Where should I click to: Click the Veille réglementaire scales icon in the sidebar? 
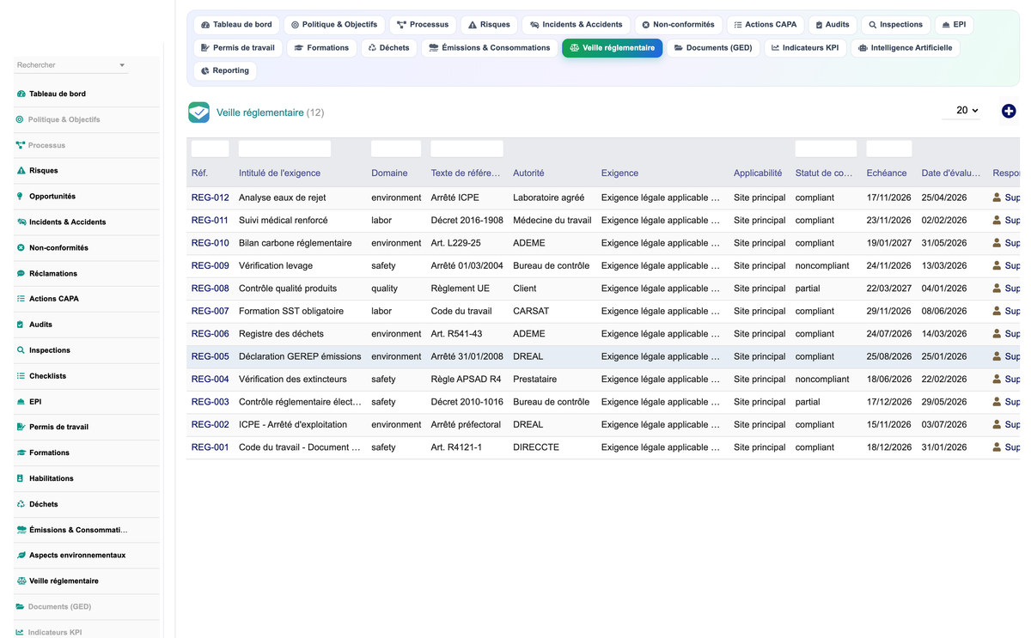click(21, 581)
